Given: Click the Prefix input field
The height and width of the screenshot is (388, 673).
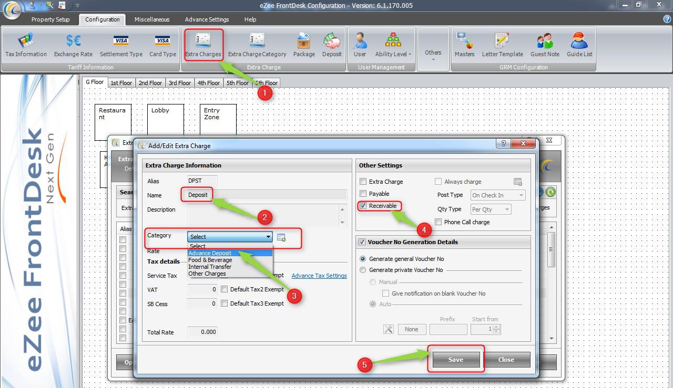Looking at the screenshot, I should click(448, 329).
